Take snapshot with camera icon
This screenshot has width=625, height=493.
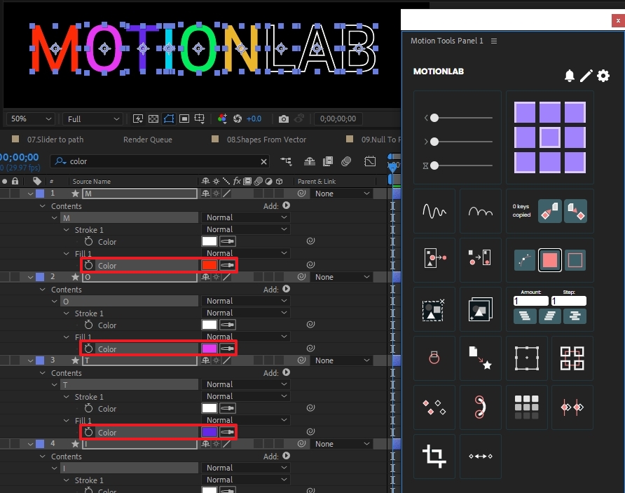pyautogui.click(x=283, y=119)
